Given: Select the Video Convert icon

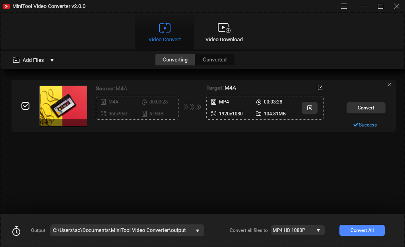Looking at the screenshot, I should coord(164,28).
